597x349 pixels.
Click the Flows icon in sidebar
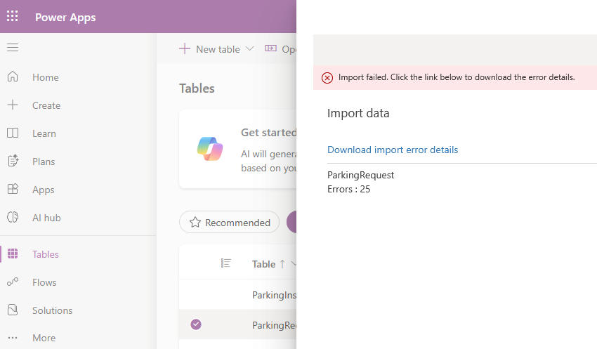tap(13, 282)
